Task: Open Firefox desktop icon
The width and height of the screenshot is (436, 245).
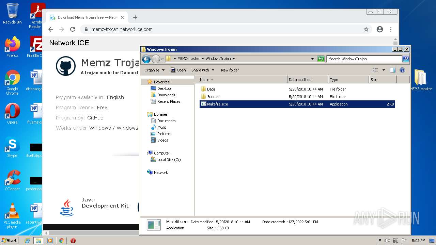Action: click(12, 47)
